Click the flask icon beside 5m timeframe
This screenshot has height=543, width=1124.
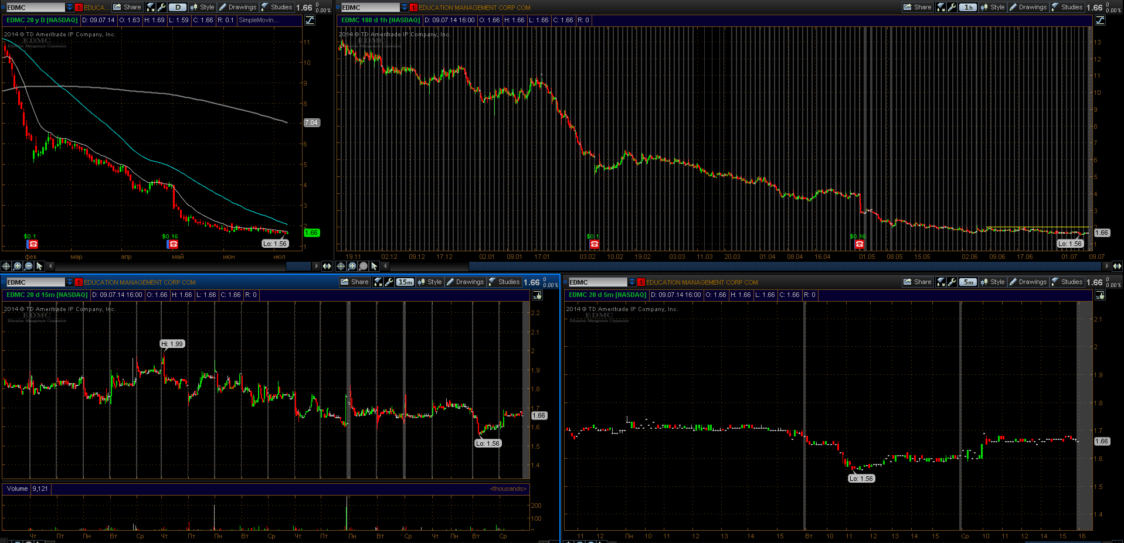click(941, 282)
